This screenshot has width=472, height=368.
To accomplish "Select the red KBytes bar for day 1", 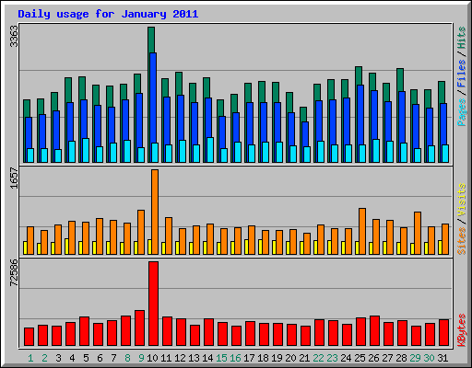I will point(29,337).
